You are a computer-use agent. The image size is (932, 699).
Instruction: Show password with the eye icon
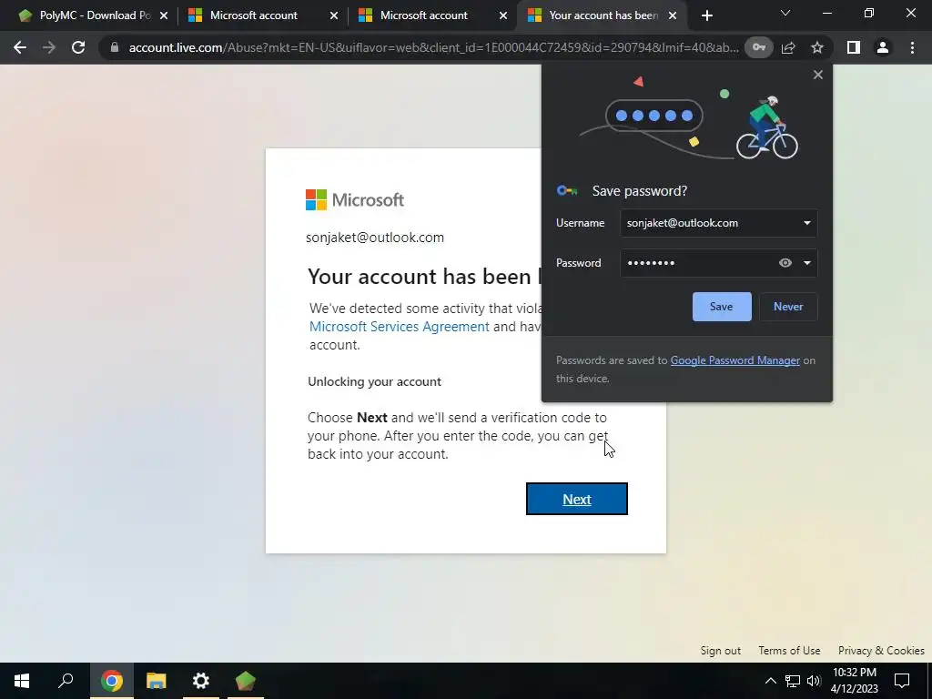[785, 263]
